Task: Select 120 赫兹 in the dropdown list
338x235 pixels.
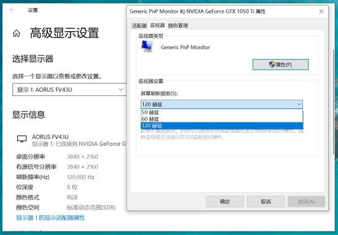Action: point(222,125)
